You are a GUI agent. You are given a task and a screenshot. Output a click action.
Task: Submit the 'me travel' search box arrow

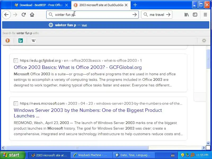[168, 15]
